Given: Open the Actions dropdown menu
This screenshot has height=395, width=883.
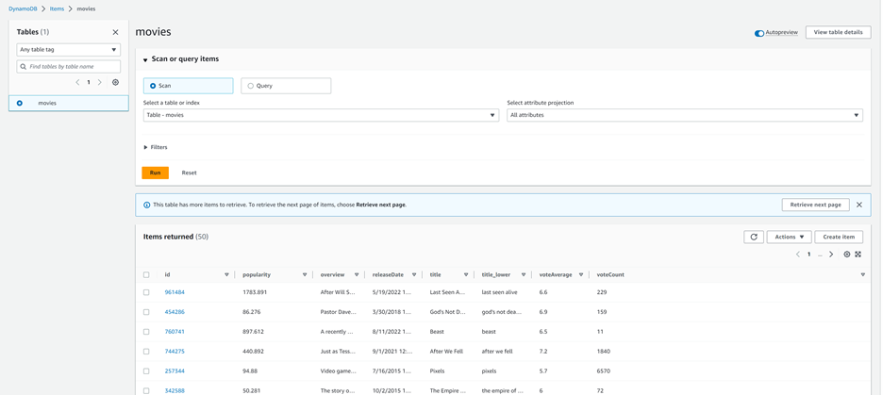Looking at the screenshot, I should [789, 237].
